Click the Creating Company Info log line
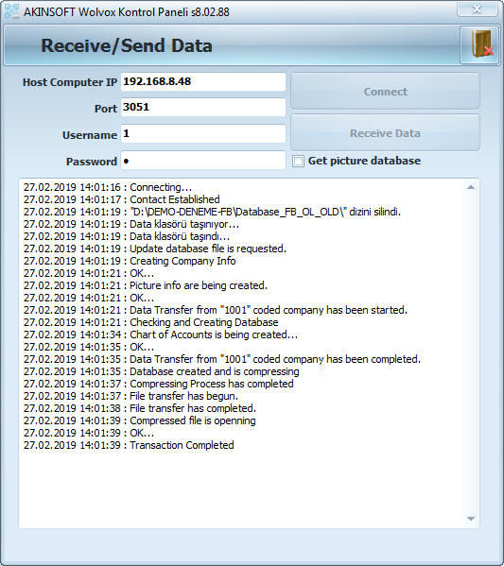504x566 pixels. (x=130, y=261)
